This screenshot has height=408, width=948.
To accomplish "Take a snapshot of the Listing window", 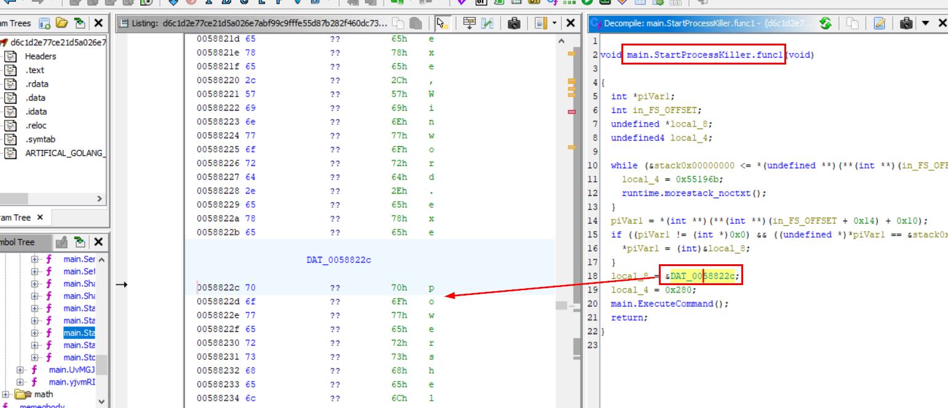I will [514, 23].
